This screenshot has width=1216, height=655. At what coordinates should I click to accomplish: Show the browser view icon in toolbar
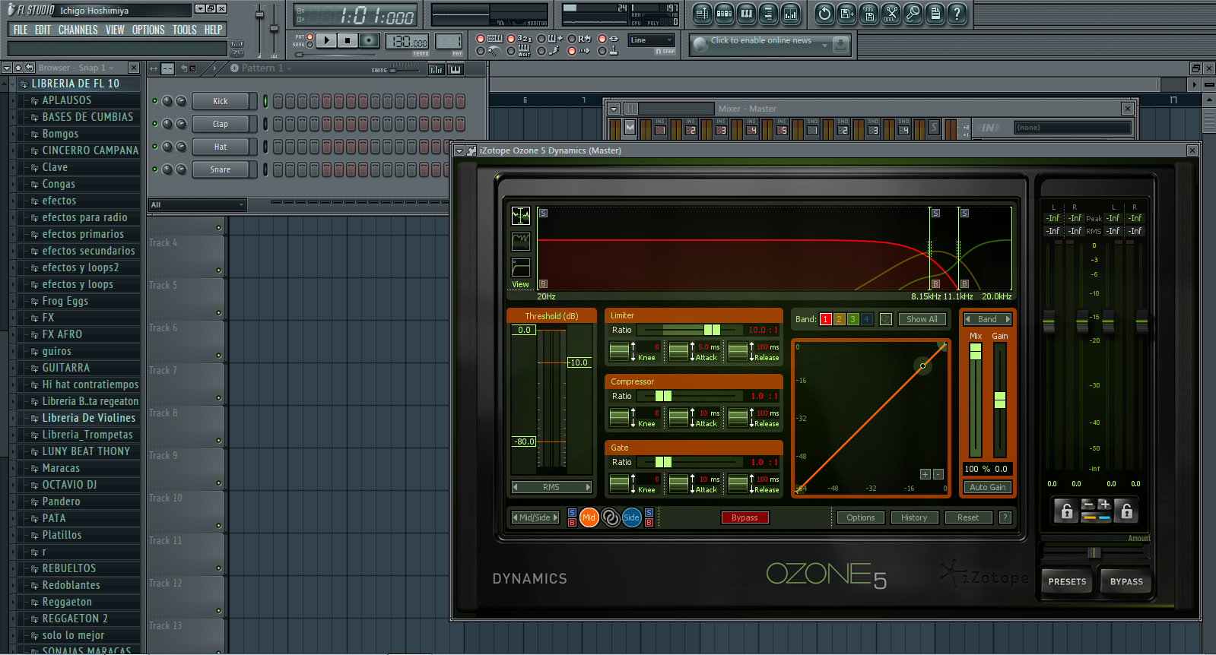[x=768, y=13]
